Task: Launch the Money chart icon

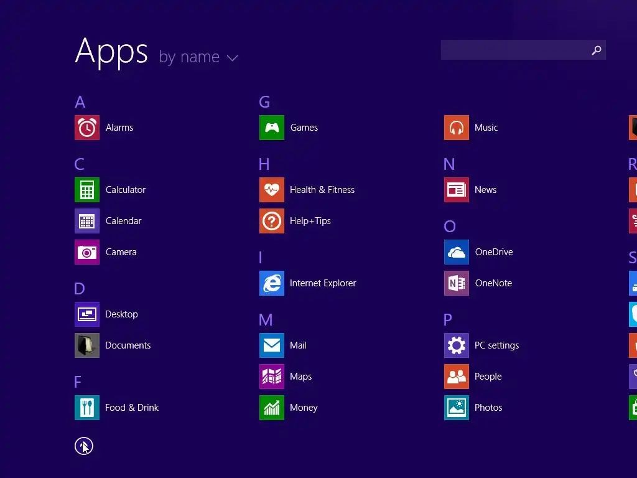Action: click(x=272, y=408)
